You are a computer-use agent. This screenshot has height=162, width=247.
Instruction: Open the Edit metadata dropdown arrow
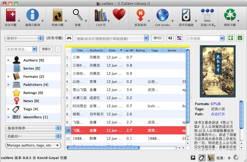[42, 21]
